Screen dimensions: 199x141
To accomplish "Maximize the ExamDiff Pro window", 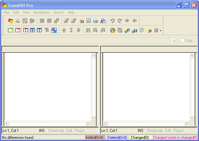I will tap(186, 5).
